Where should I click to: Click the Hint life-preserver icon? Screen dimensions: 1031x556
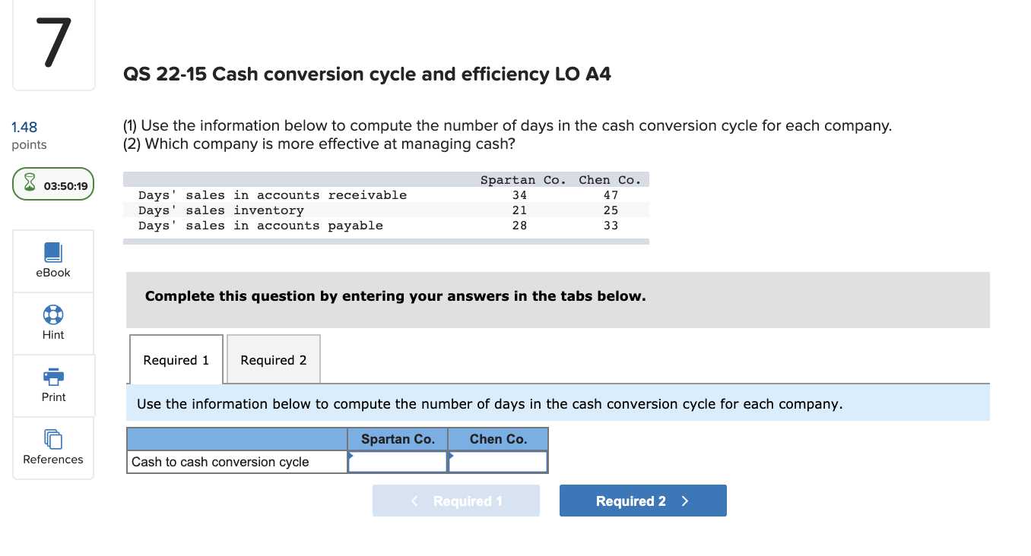52,314
